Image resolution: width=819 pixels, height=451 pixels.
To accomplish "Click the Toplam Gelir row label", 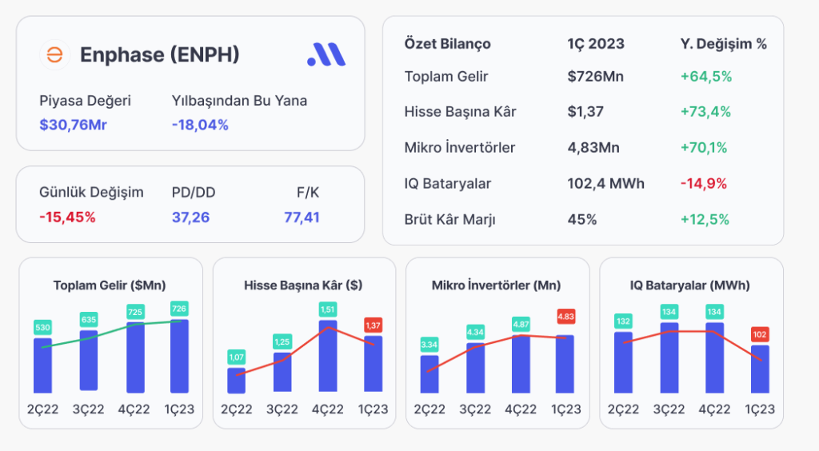I will 446,77.
